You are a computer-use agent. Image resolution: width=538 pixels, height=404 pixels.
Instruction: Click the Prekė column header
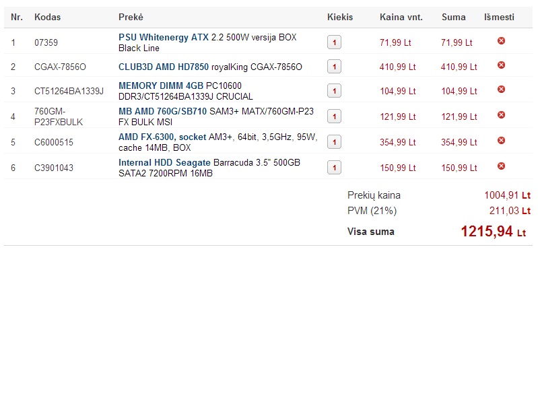click(x=131, y=17)
